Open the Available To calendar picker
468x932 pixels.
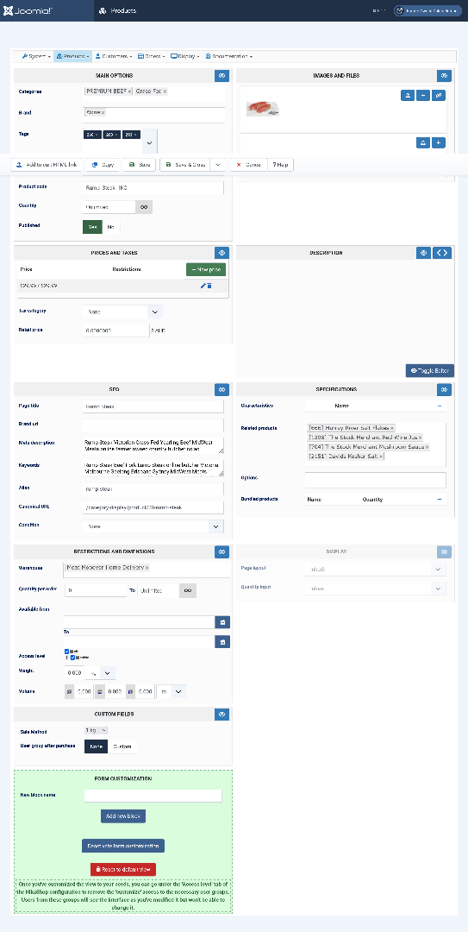coord(222,642)
